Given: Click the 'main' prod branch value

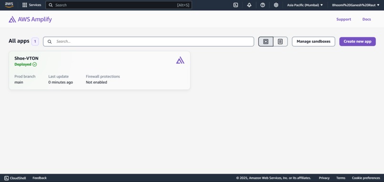Looking at the screenshot, I should [x=19, y=82].
